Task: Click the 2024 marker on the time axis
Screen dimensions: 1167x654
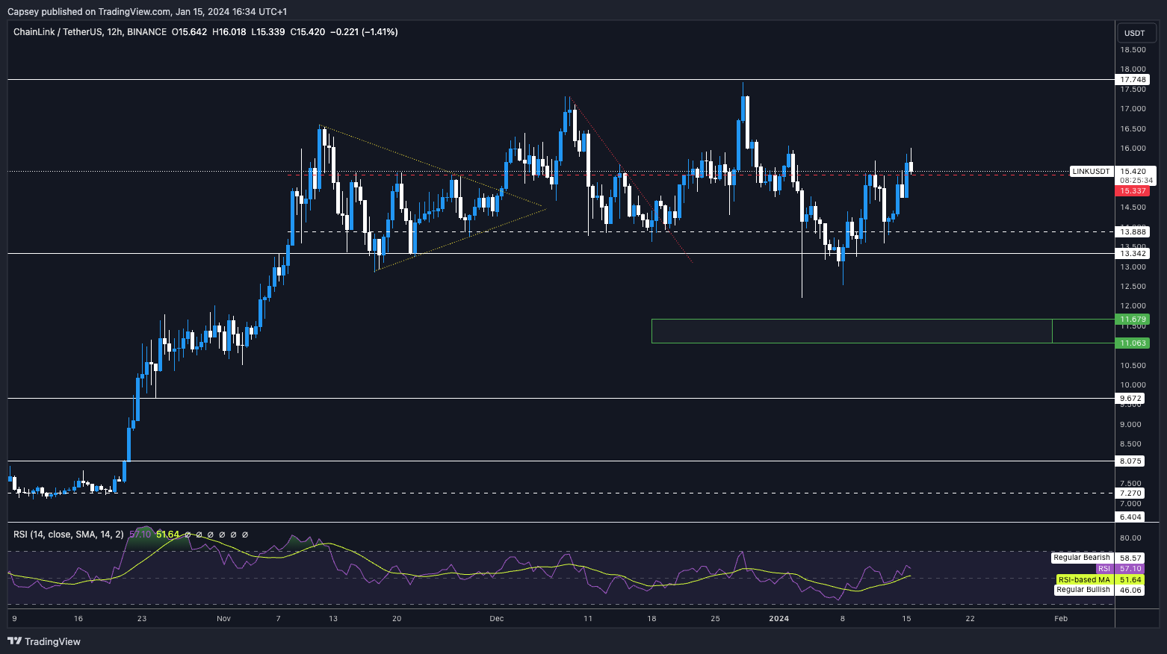Action: click(778, 618)
